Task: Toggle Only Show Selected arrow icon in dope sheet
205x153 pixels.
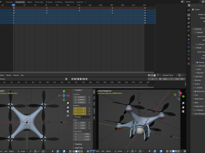Action: pyautogui.click(x=149, y=75)
